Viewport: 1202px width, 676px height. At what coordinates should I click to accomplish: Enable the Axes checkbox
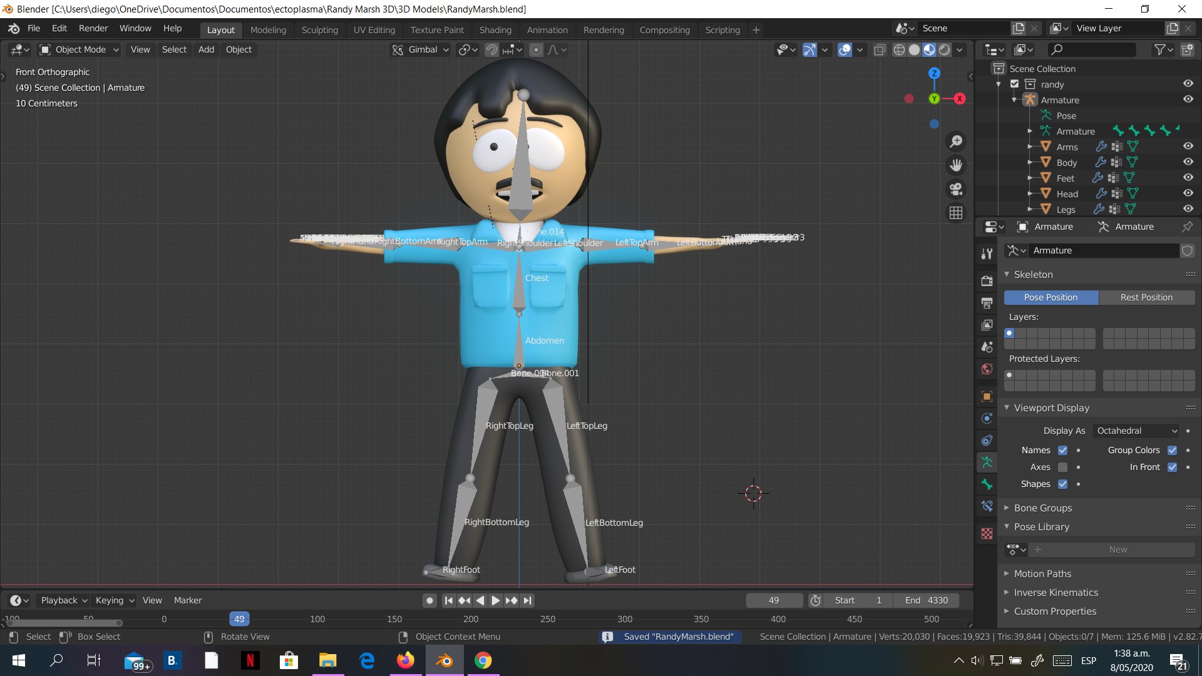1062,467
